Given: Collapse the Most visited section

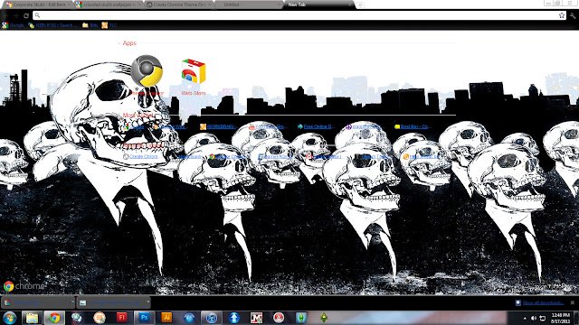Looking at the screenshot, I should click(x=137, y=116).
